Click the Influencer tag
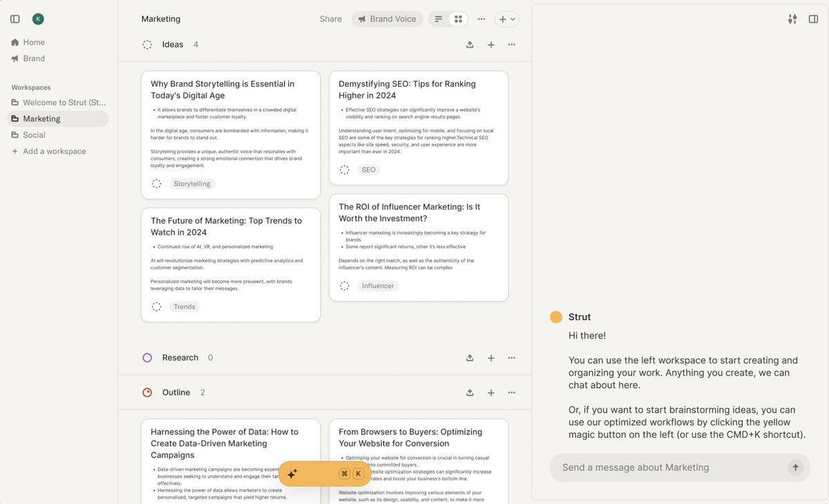The image size is (829, 504). pyautogui.click(x=378, y=286)
